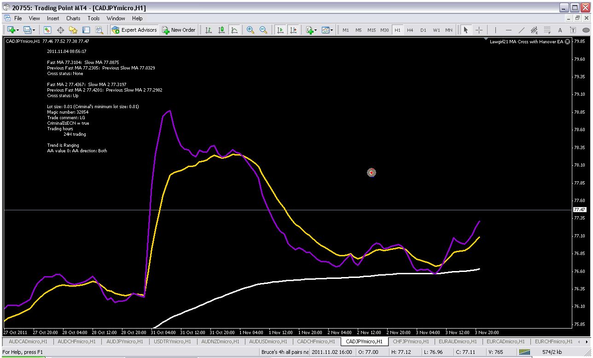The width and height of the screenshot is (593, 358).
Task: Click the 77.47 current price label
Action: tap(579, 210)
